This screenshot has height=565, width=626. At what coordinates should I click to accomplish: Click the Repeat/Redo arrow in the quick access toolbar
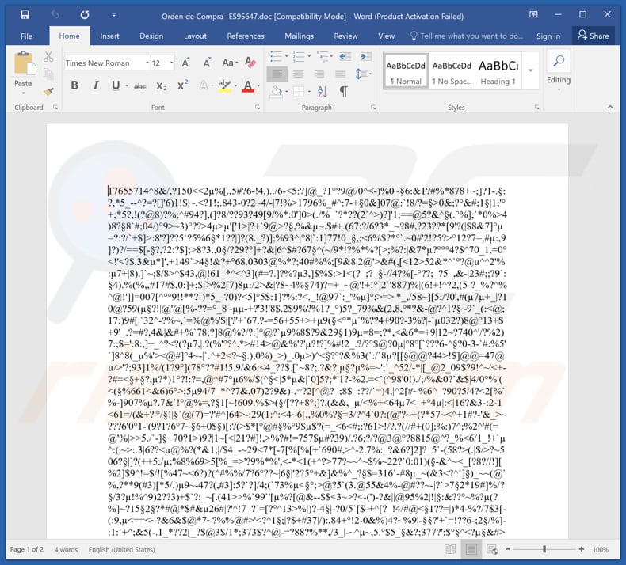85,15
